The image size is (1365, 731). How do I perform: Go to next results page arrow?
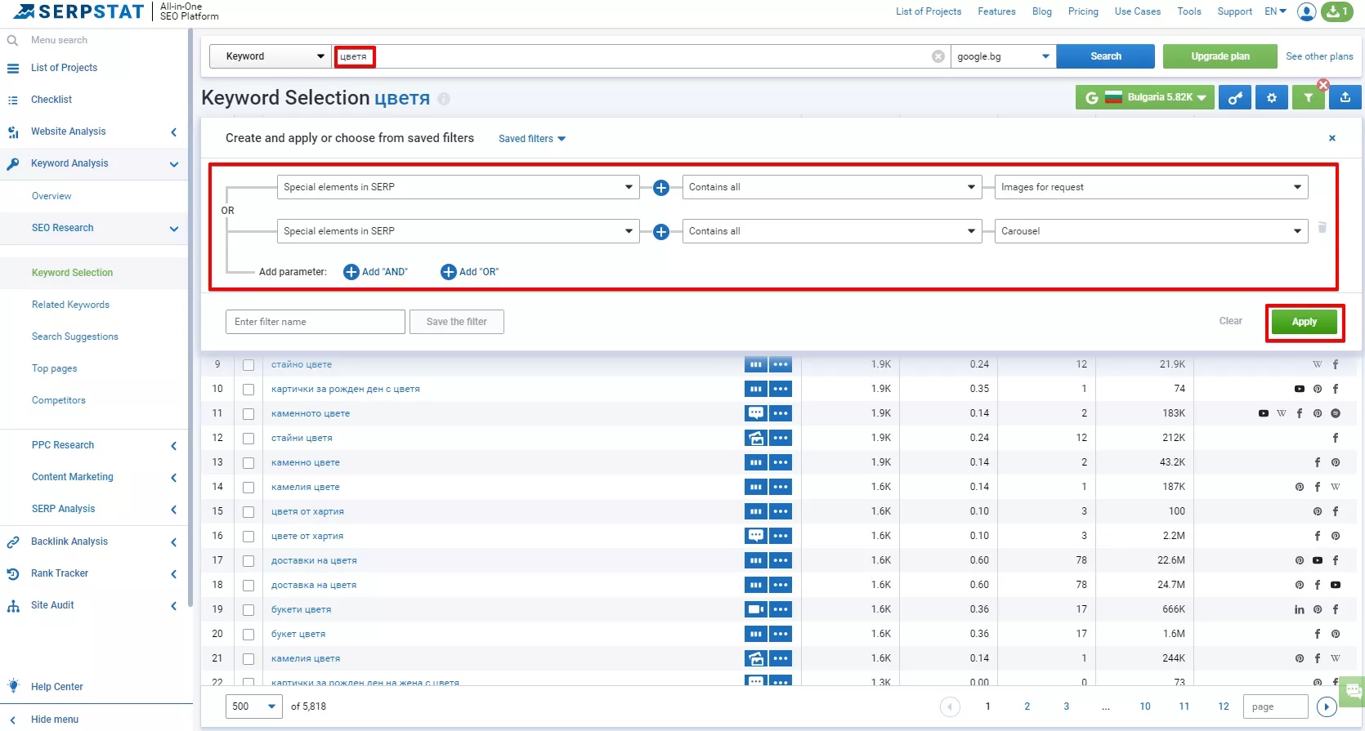[x=1327, y=706]
